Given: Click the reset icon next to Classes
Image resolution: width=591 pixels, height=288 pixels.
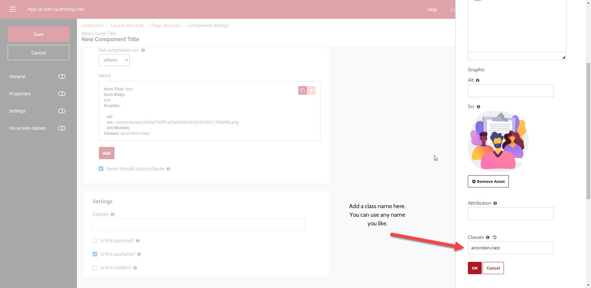Looking at the screenshot, I should (x=495, y=237).
